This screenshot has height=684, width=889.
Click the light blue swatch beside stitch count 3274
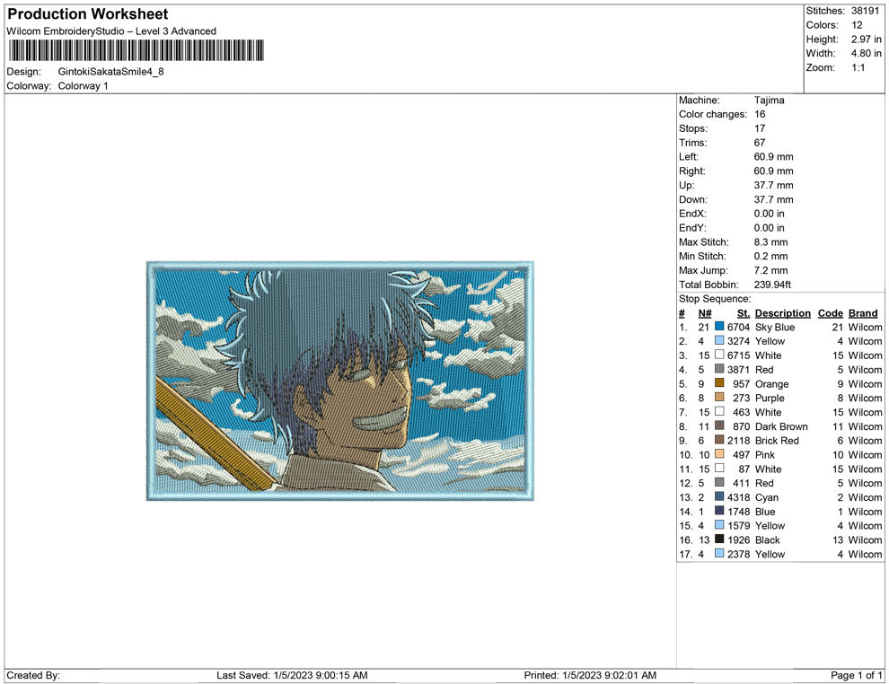click(719, 340)
